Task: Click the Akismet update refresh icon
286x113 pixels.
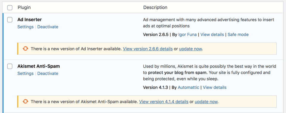Action: click(25, 102)
